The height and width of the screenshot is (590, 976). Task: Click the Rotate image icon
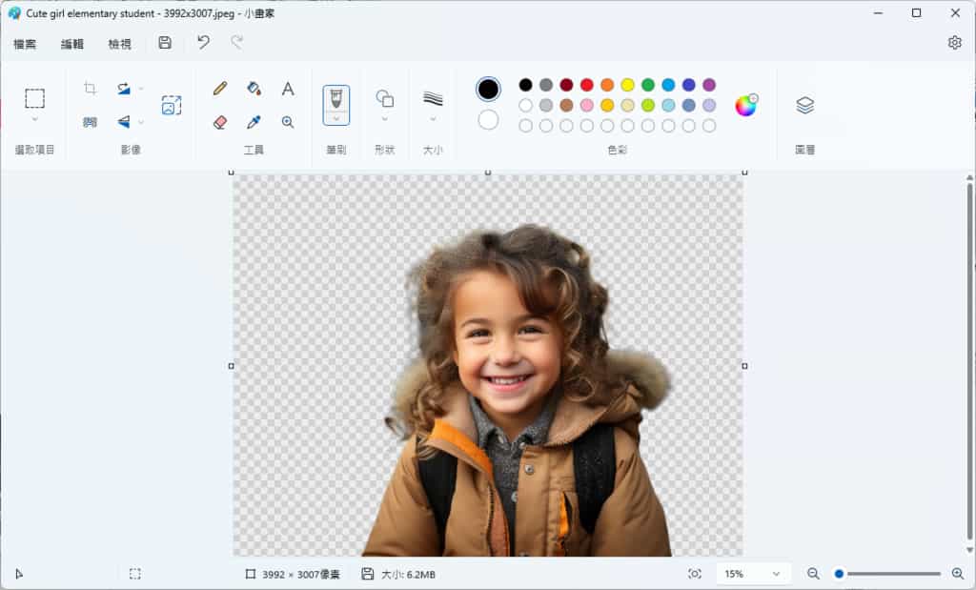click(x=124, y=89)
